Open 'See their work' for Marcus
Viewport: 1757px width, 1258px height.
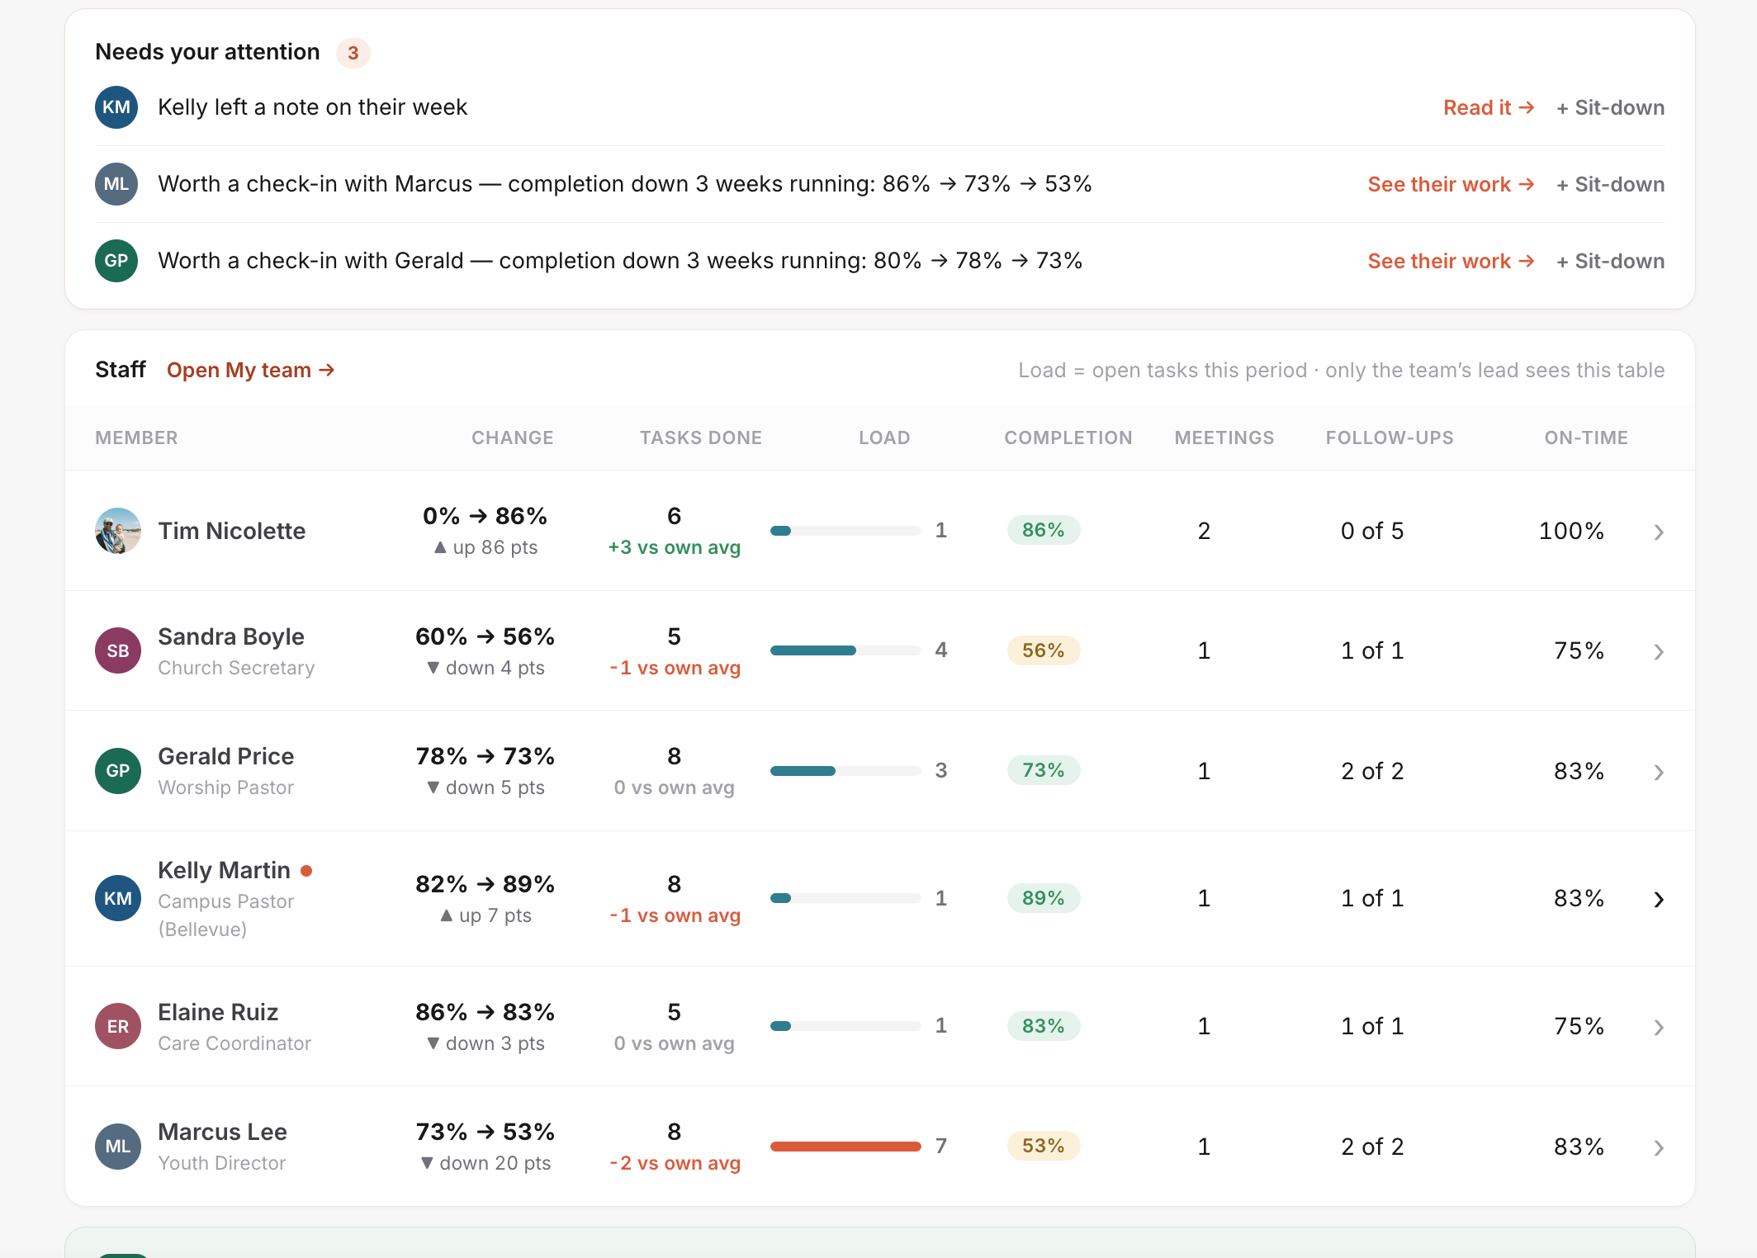pyautogui.click(x=1451, y=184)
